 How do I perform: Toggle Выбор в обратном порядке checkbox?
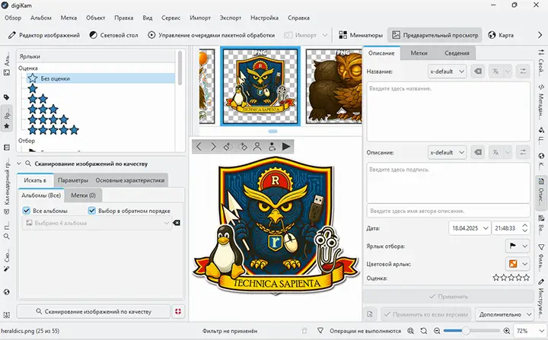pos(92,211)
